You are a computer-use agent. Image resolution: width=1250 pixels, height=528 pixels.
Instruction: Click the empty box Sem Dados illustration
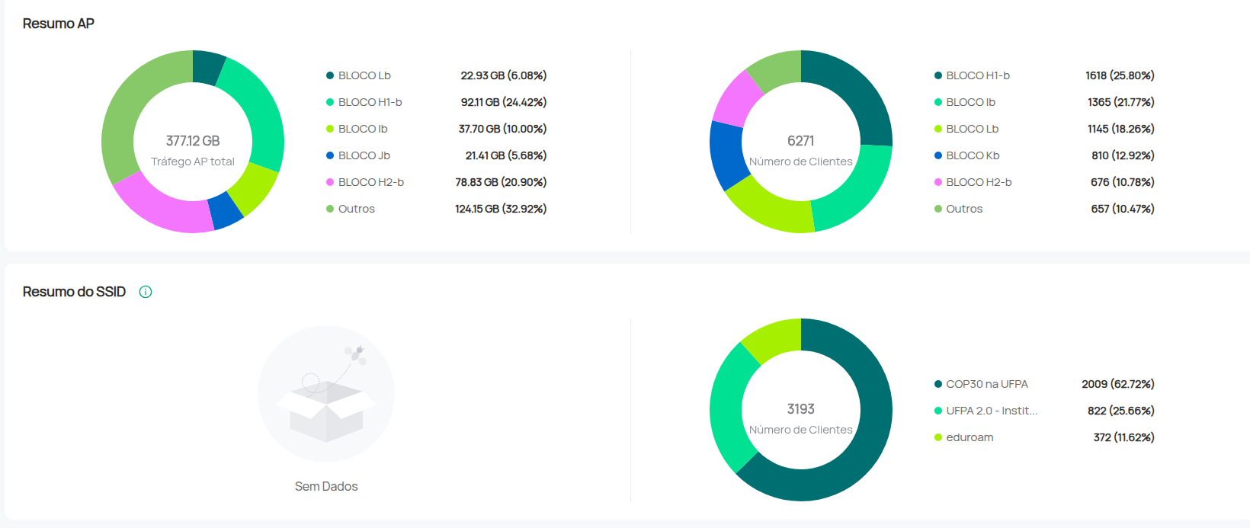pos(326,395)
